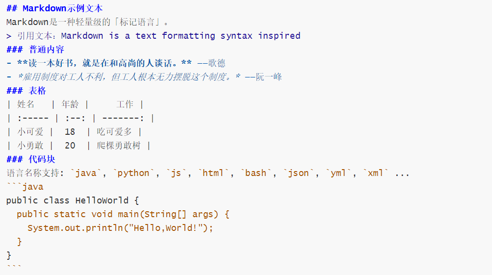492x275 pixels.
Task: Click the 'public static void main' line
Action: point(123,215)
